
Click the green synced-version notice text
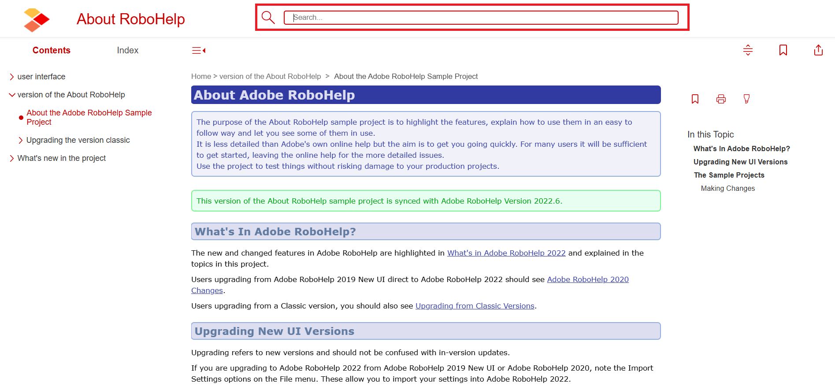[x=379, y=201]
